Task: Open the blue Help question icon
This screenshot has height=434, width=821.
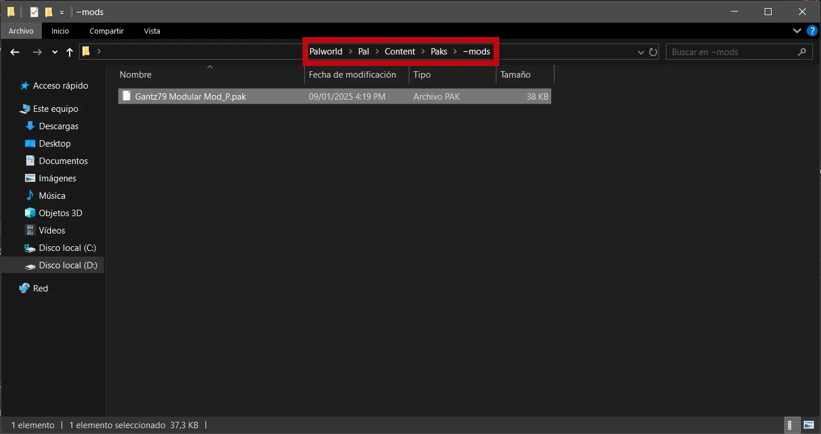Action: 812,31
